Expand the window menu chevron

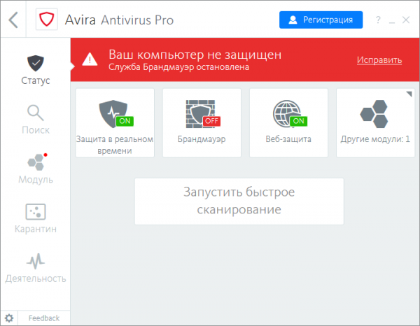click(392, 20)
